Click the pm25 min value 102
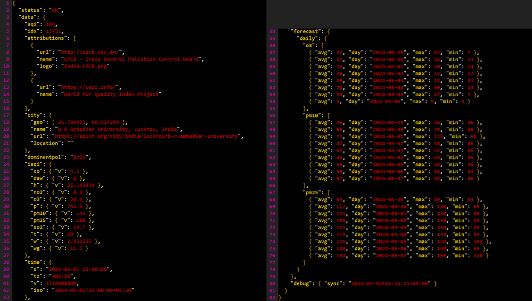The height and width of the screenshot is (301, 532). [x=478, y=241]
